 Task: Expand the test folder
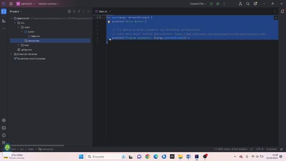19,45
